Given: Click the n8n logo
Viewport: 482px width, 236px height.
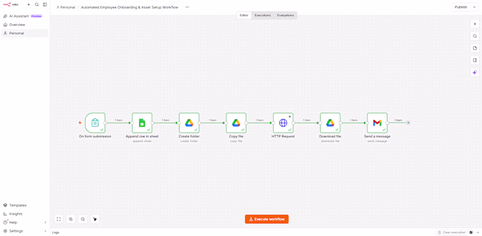Looking at the screenshot, I should (11, 5).
